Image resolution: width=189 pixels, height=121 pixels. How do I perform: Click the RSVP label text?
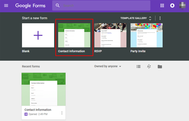click(x=98, y=51)
